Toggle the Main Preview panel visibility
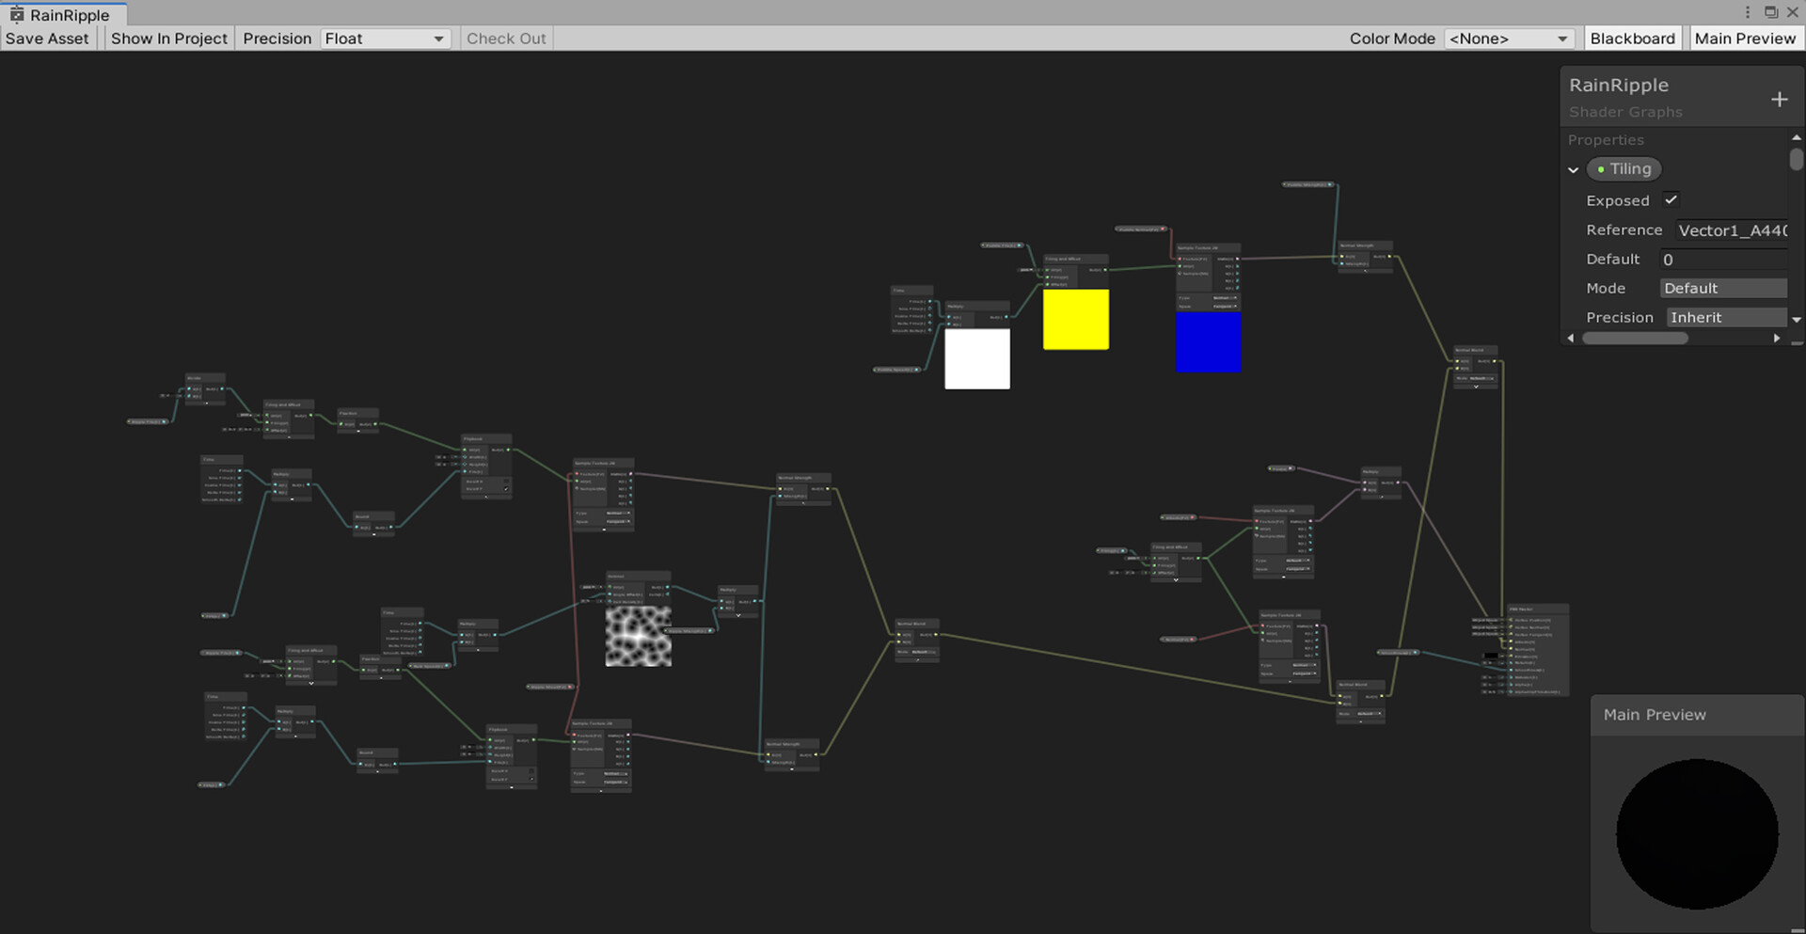Image resolution: width=1806 pixels, height=934 pixels. (x=1745, y=39)
